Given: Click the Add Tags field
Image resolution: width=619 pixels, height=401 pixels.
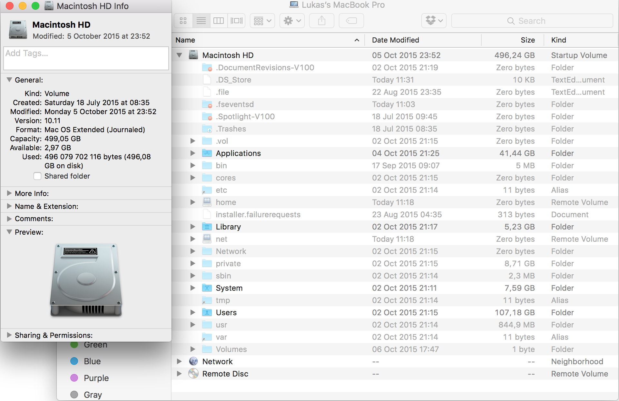Looking at the screenshot, I should click(86, 58).
